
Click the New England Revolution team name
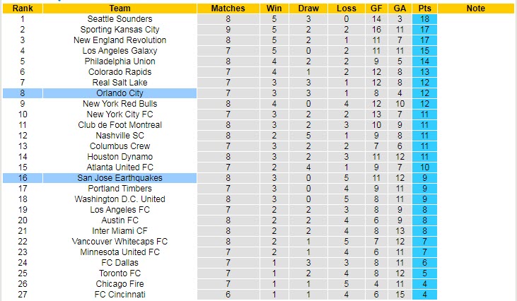[120, 40]
